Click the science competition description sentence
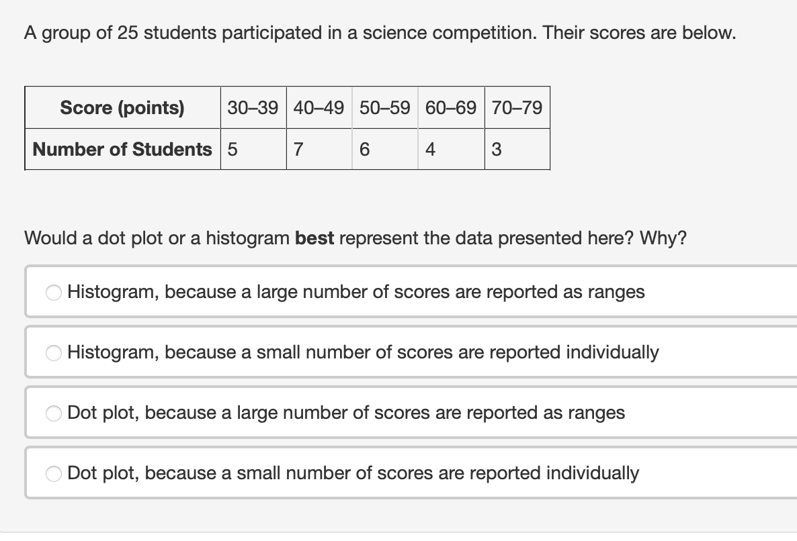The width and height of the screenshot is (797, 541). (x=380, y=32)
